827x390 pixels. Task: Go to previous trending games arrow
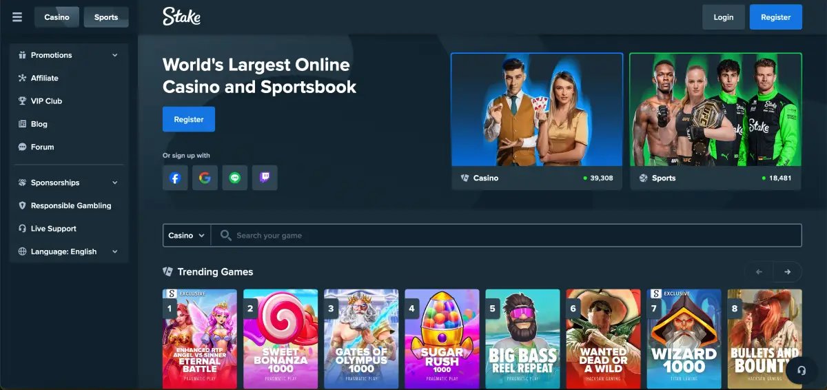(x=759, y=272)
